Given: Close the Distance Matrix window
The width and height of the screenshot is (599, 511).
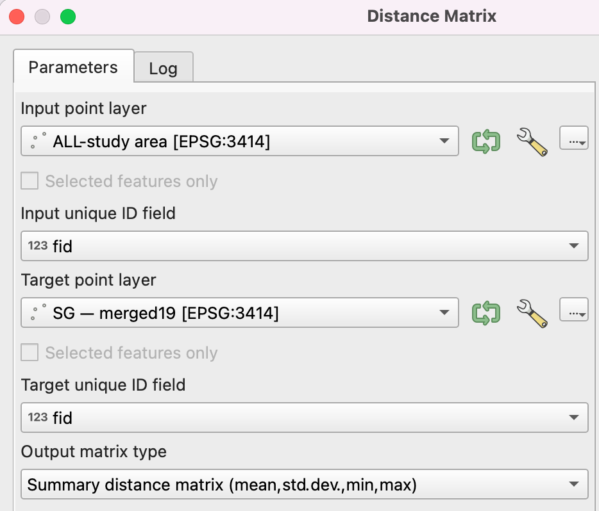Looking at the screenshot, I should click(x=17, y=17).
